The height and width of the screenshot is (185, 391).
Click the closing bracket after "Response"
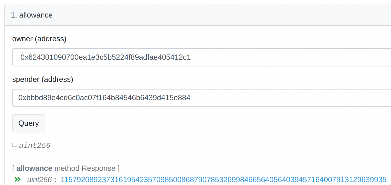(118, 168)
